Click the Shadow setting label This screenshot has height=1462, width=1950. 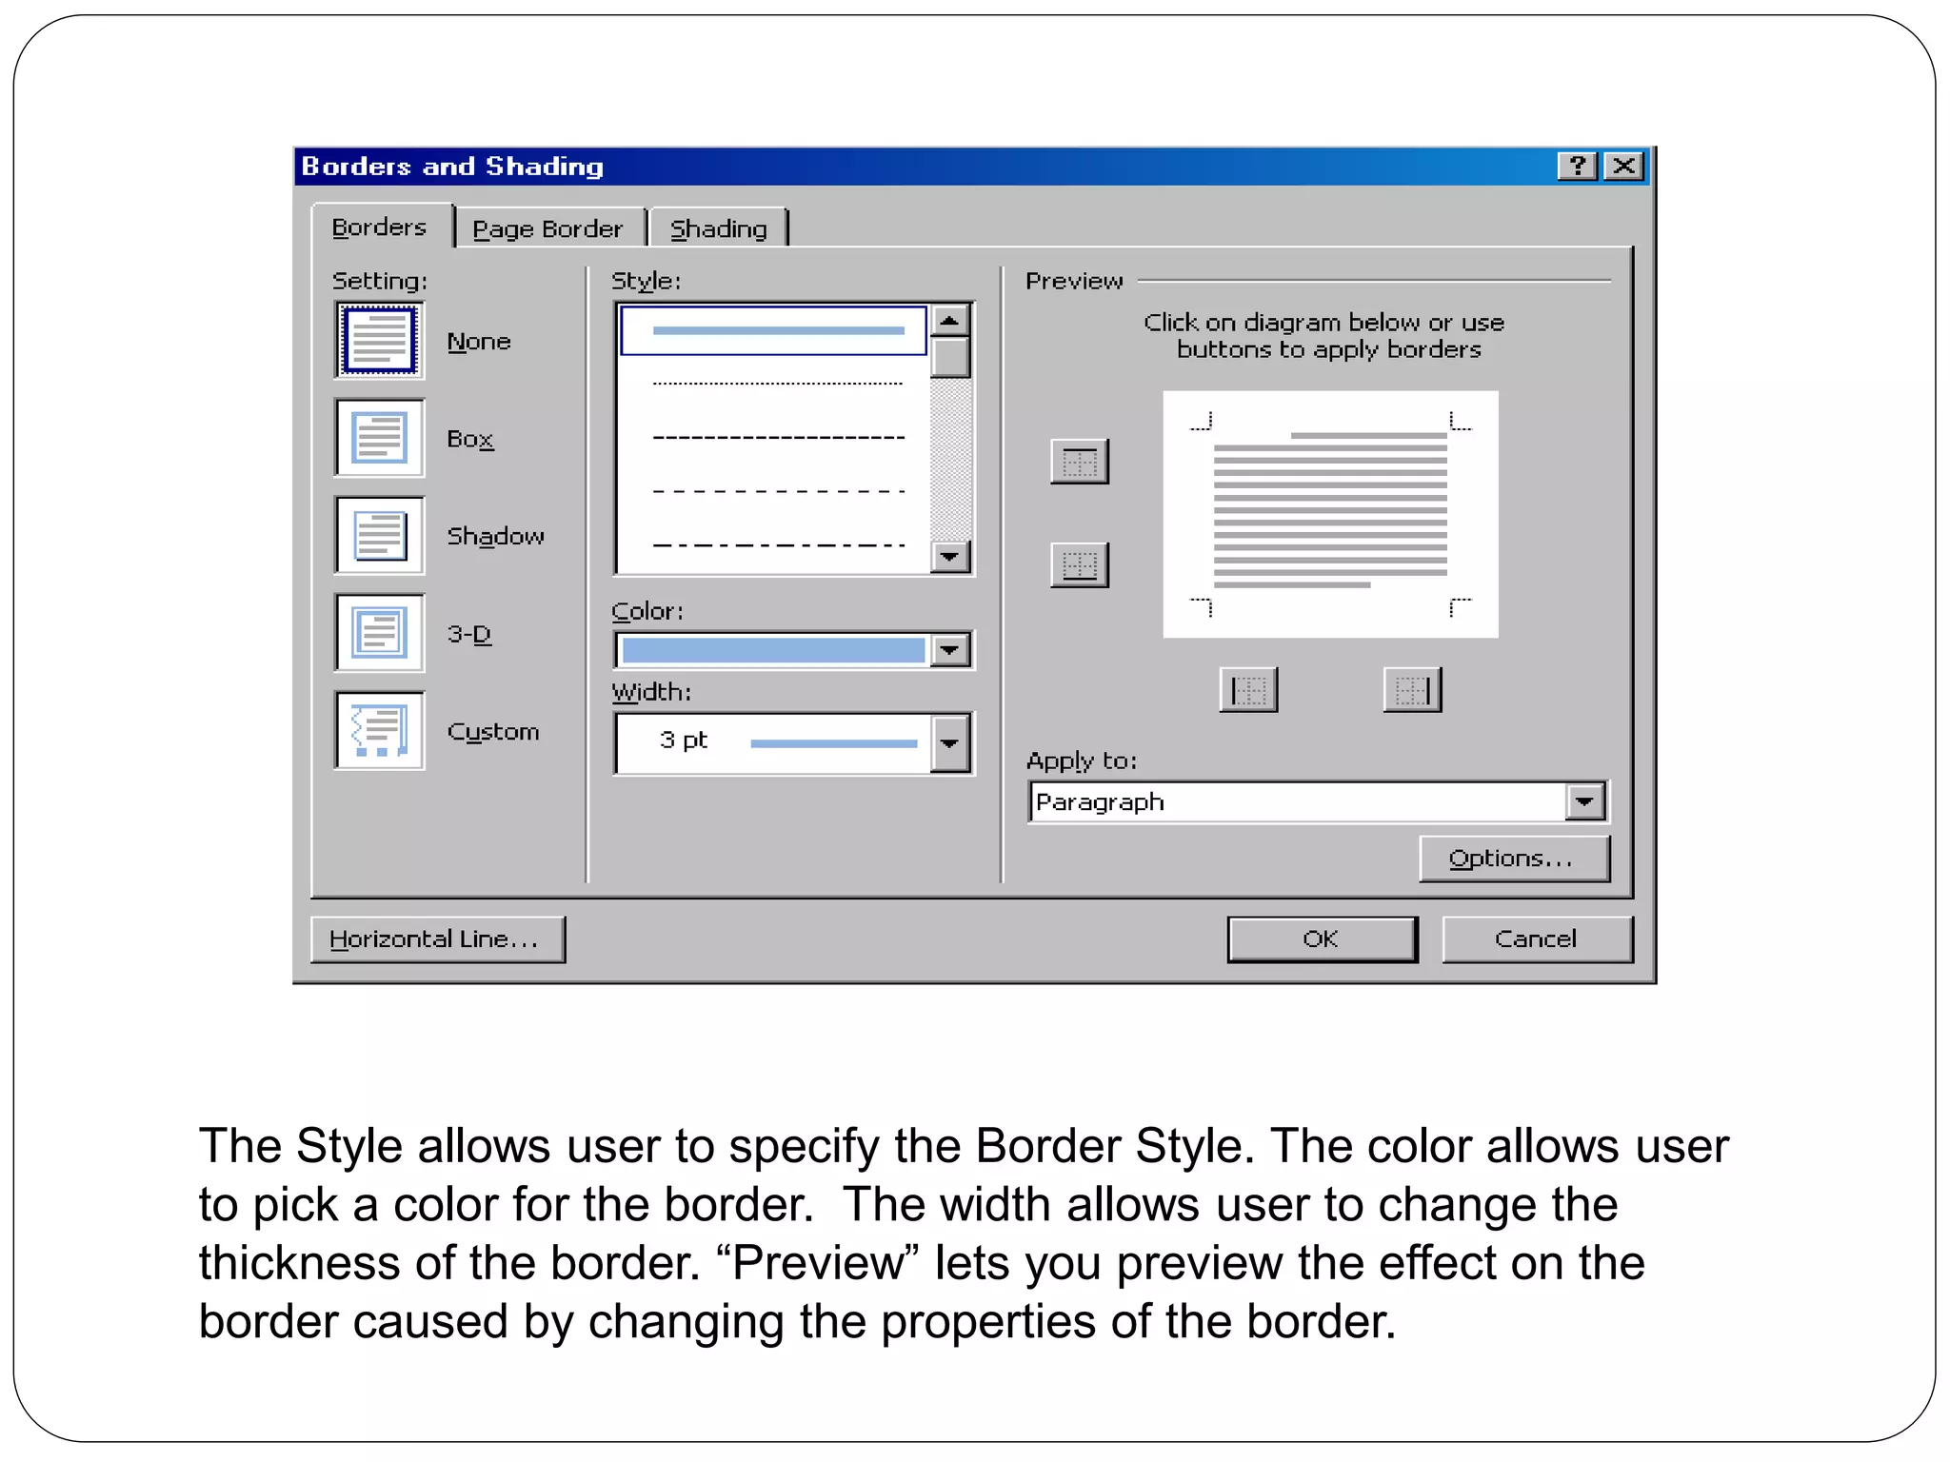click(495, 536)
